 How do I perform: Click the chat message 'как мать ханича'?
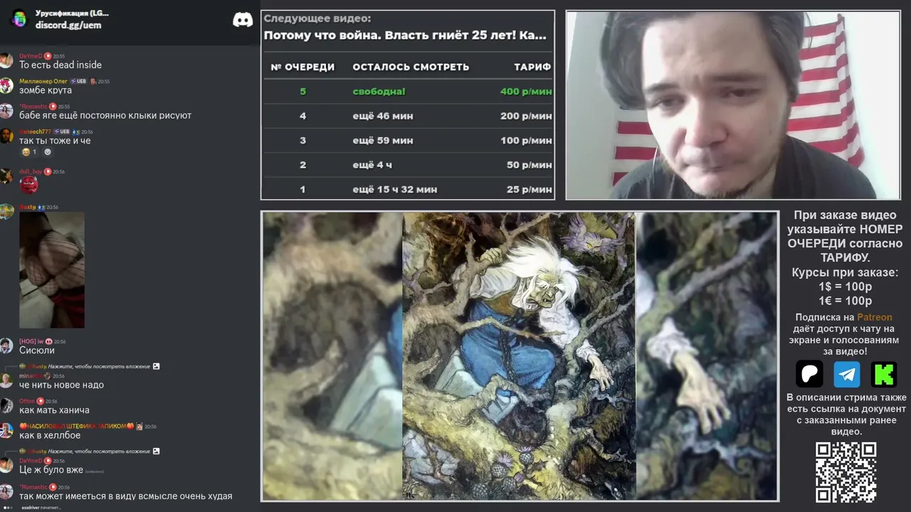click(54, 410)
